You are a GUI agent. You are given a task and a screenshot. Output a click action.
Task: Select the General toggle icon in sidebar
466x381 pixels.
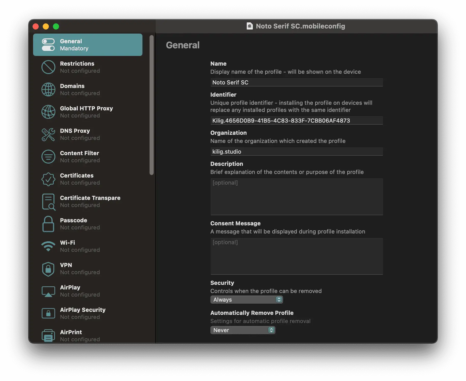pyautogui.click(x=48, y=45)
